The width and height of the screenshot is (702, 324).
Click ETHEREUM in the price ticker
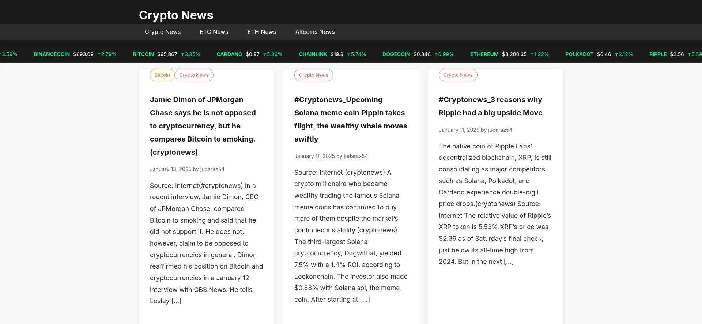point(484,54)
